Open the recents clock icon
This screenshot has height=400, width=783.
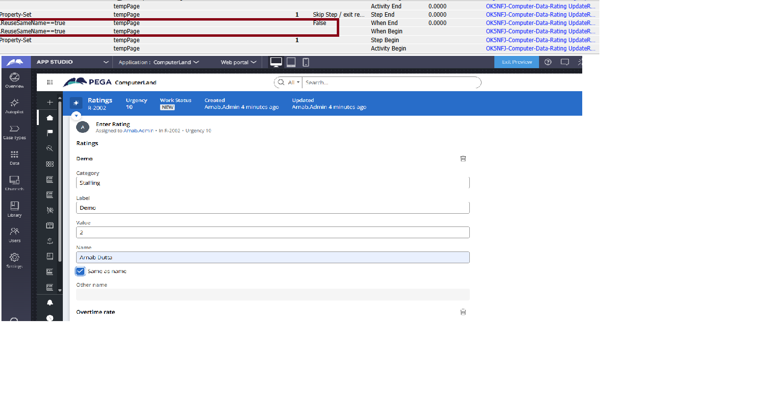tap(50, 318)
